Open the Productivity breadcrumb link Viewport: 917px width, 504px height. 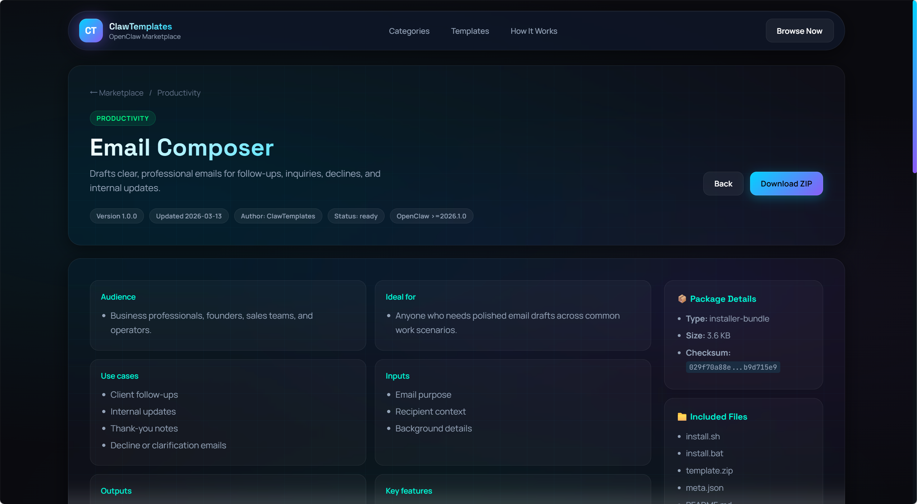[179, 93]
